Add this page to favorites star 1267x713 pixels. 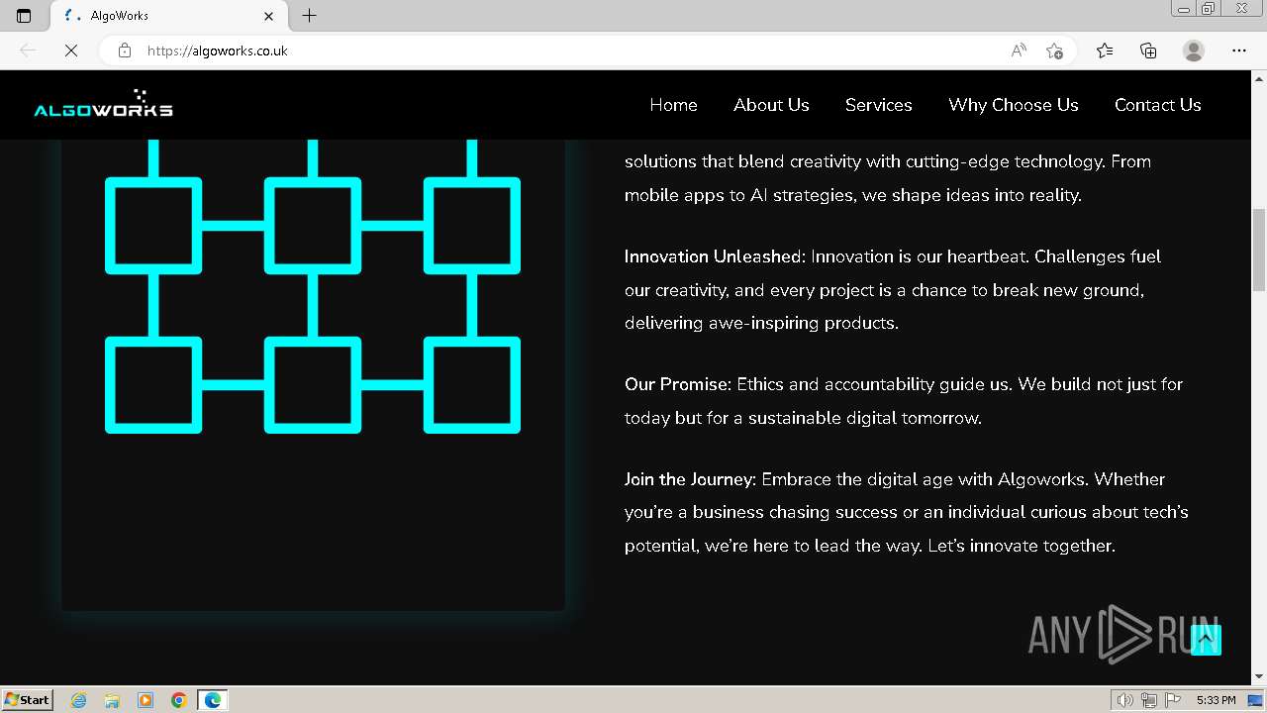click(1054, 51)
